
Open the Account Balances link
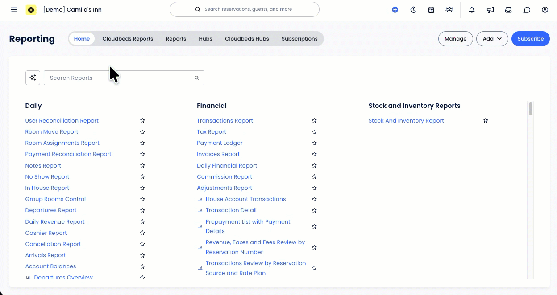click(x=50, y=266)
